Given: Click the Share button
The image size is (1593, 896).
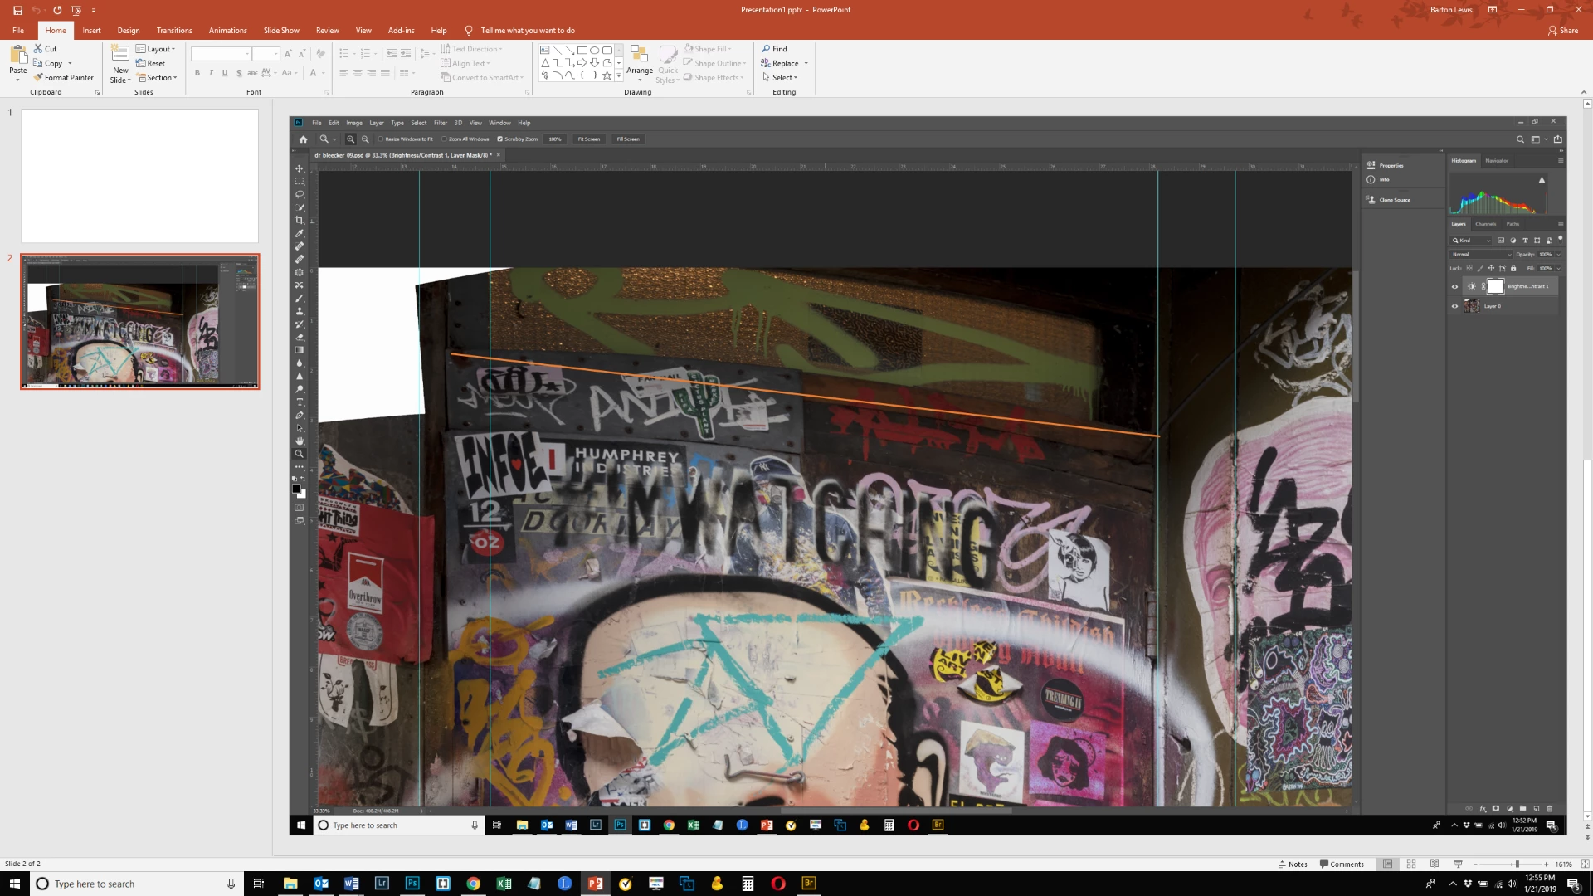Looking at the screenshot, I should 1562,31.
